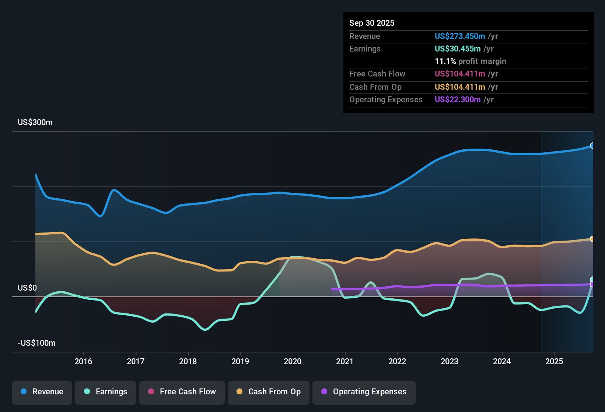Toggle the Earnings series visibility
This screenshot has width=605, height=412.
106,392
